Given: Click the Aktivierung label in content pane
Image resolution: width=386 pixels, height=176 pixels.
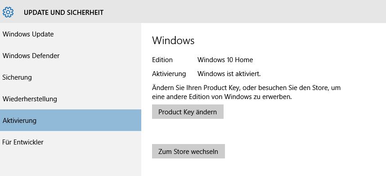Looking at the screenshot, I should coord(169,74).
